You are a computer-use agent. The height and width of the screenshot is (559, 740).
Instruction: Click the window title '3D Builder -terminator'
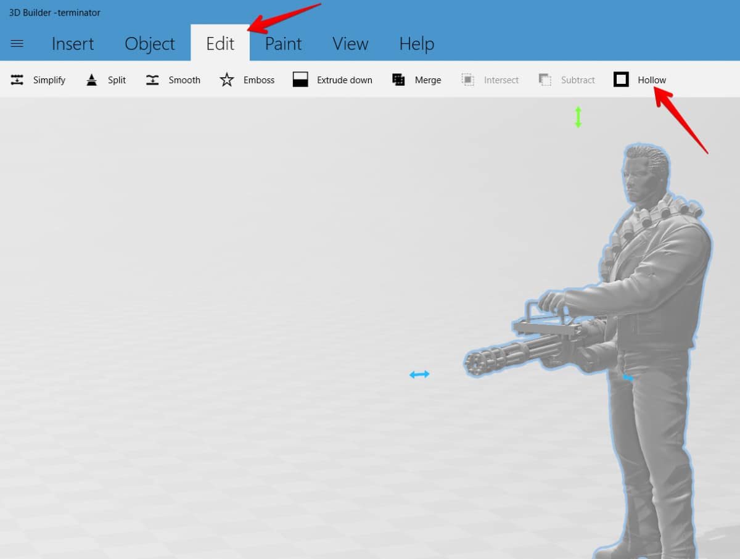(x=54, y=12)
